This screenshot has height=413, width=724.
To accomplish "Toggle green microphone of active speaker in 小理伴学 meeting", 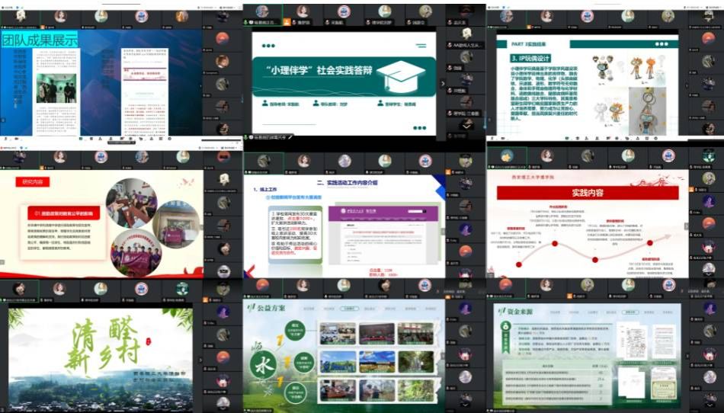I will point(246,22).
